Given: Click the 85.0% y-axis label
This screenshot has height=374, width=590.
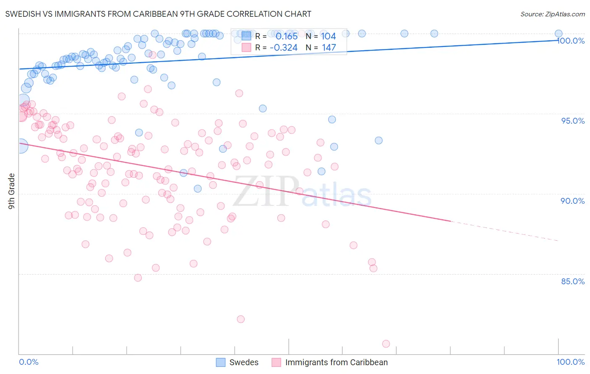Looking at the screenshot, I should point(573,281).
